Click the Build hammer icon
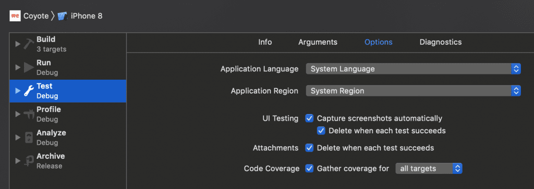Screen dimensions: 534x189 (29, 44)
